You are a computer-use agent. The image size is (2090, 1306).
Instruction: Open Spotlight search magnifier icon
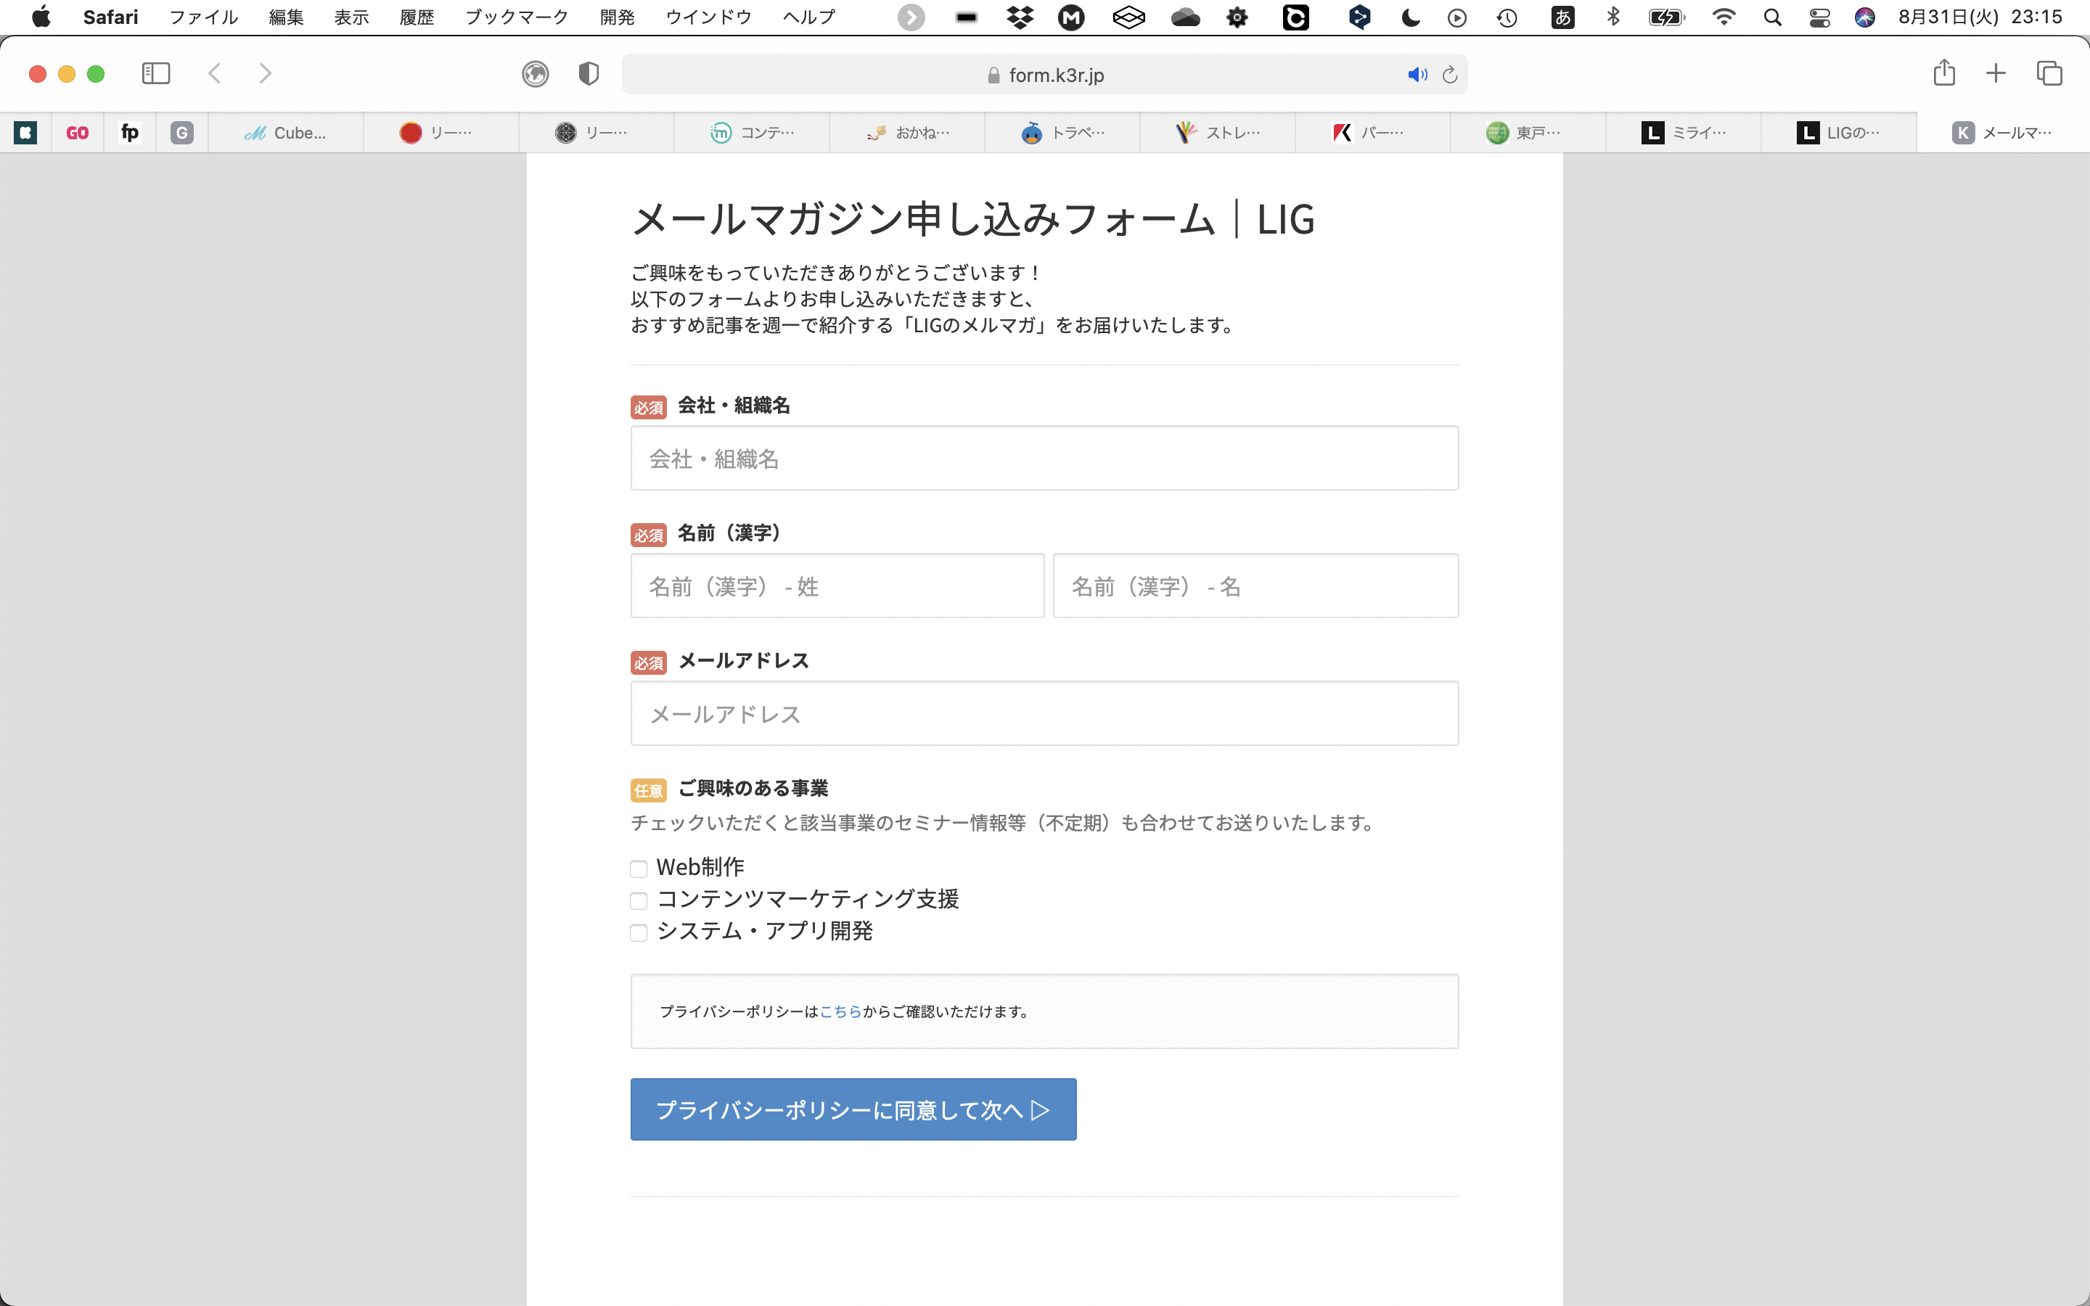point(1772,17)
